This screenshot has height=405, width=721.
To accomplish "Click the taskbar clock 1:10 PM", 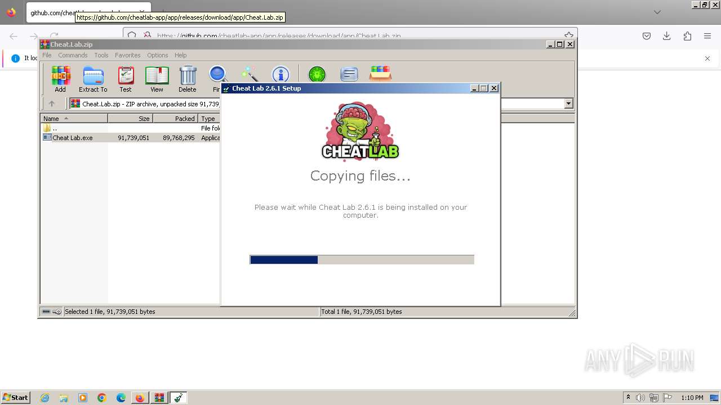I will click(692, 398).
